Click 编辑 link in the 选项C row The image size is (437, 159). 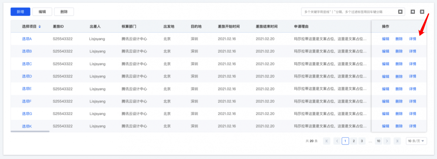[385, 64]
